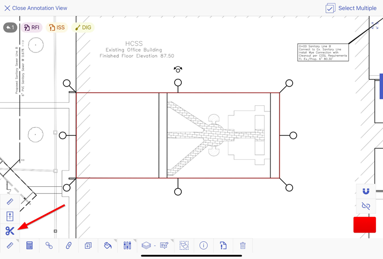Viewport: 383px width, 259px height.
Task: Select the up-arrow sheet tool above scissors
Action: 10,216
